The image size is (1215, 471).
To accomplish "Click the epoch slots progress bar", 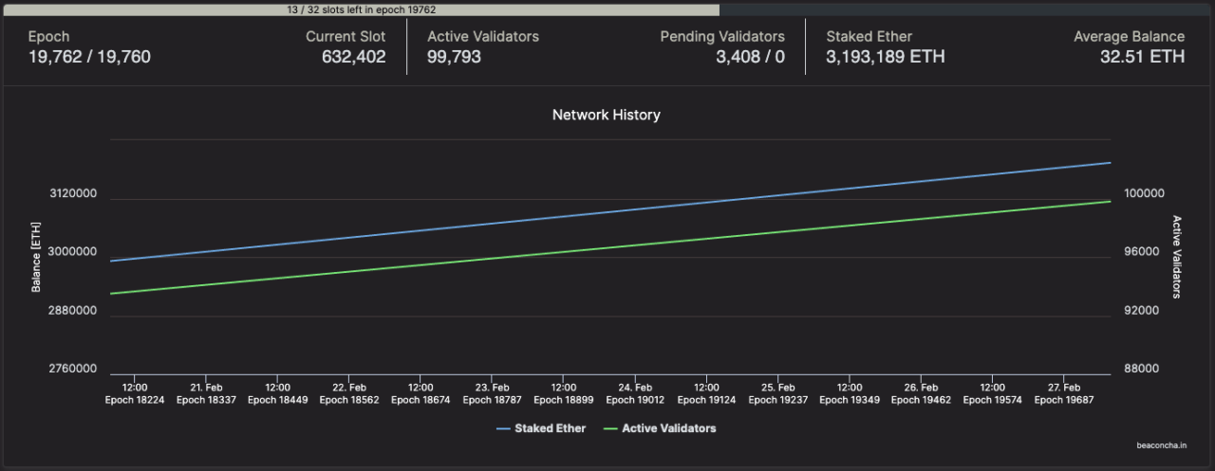I will pos(361,9).
